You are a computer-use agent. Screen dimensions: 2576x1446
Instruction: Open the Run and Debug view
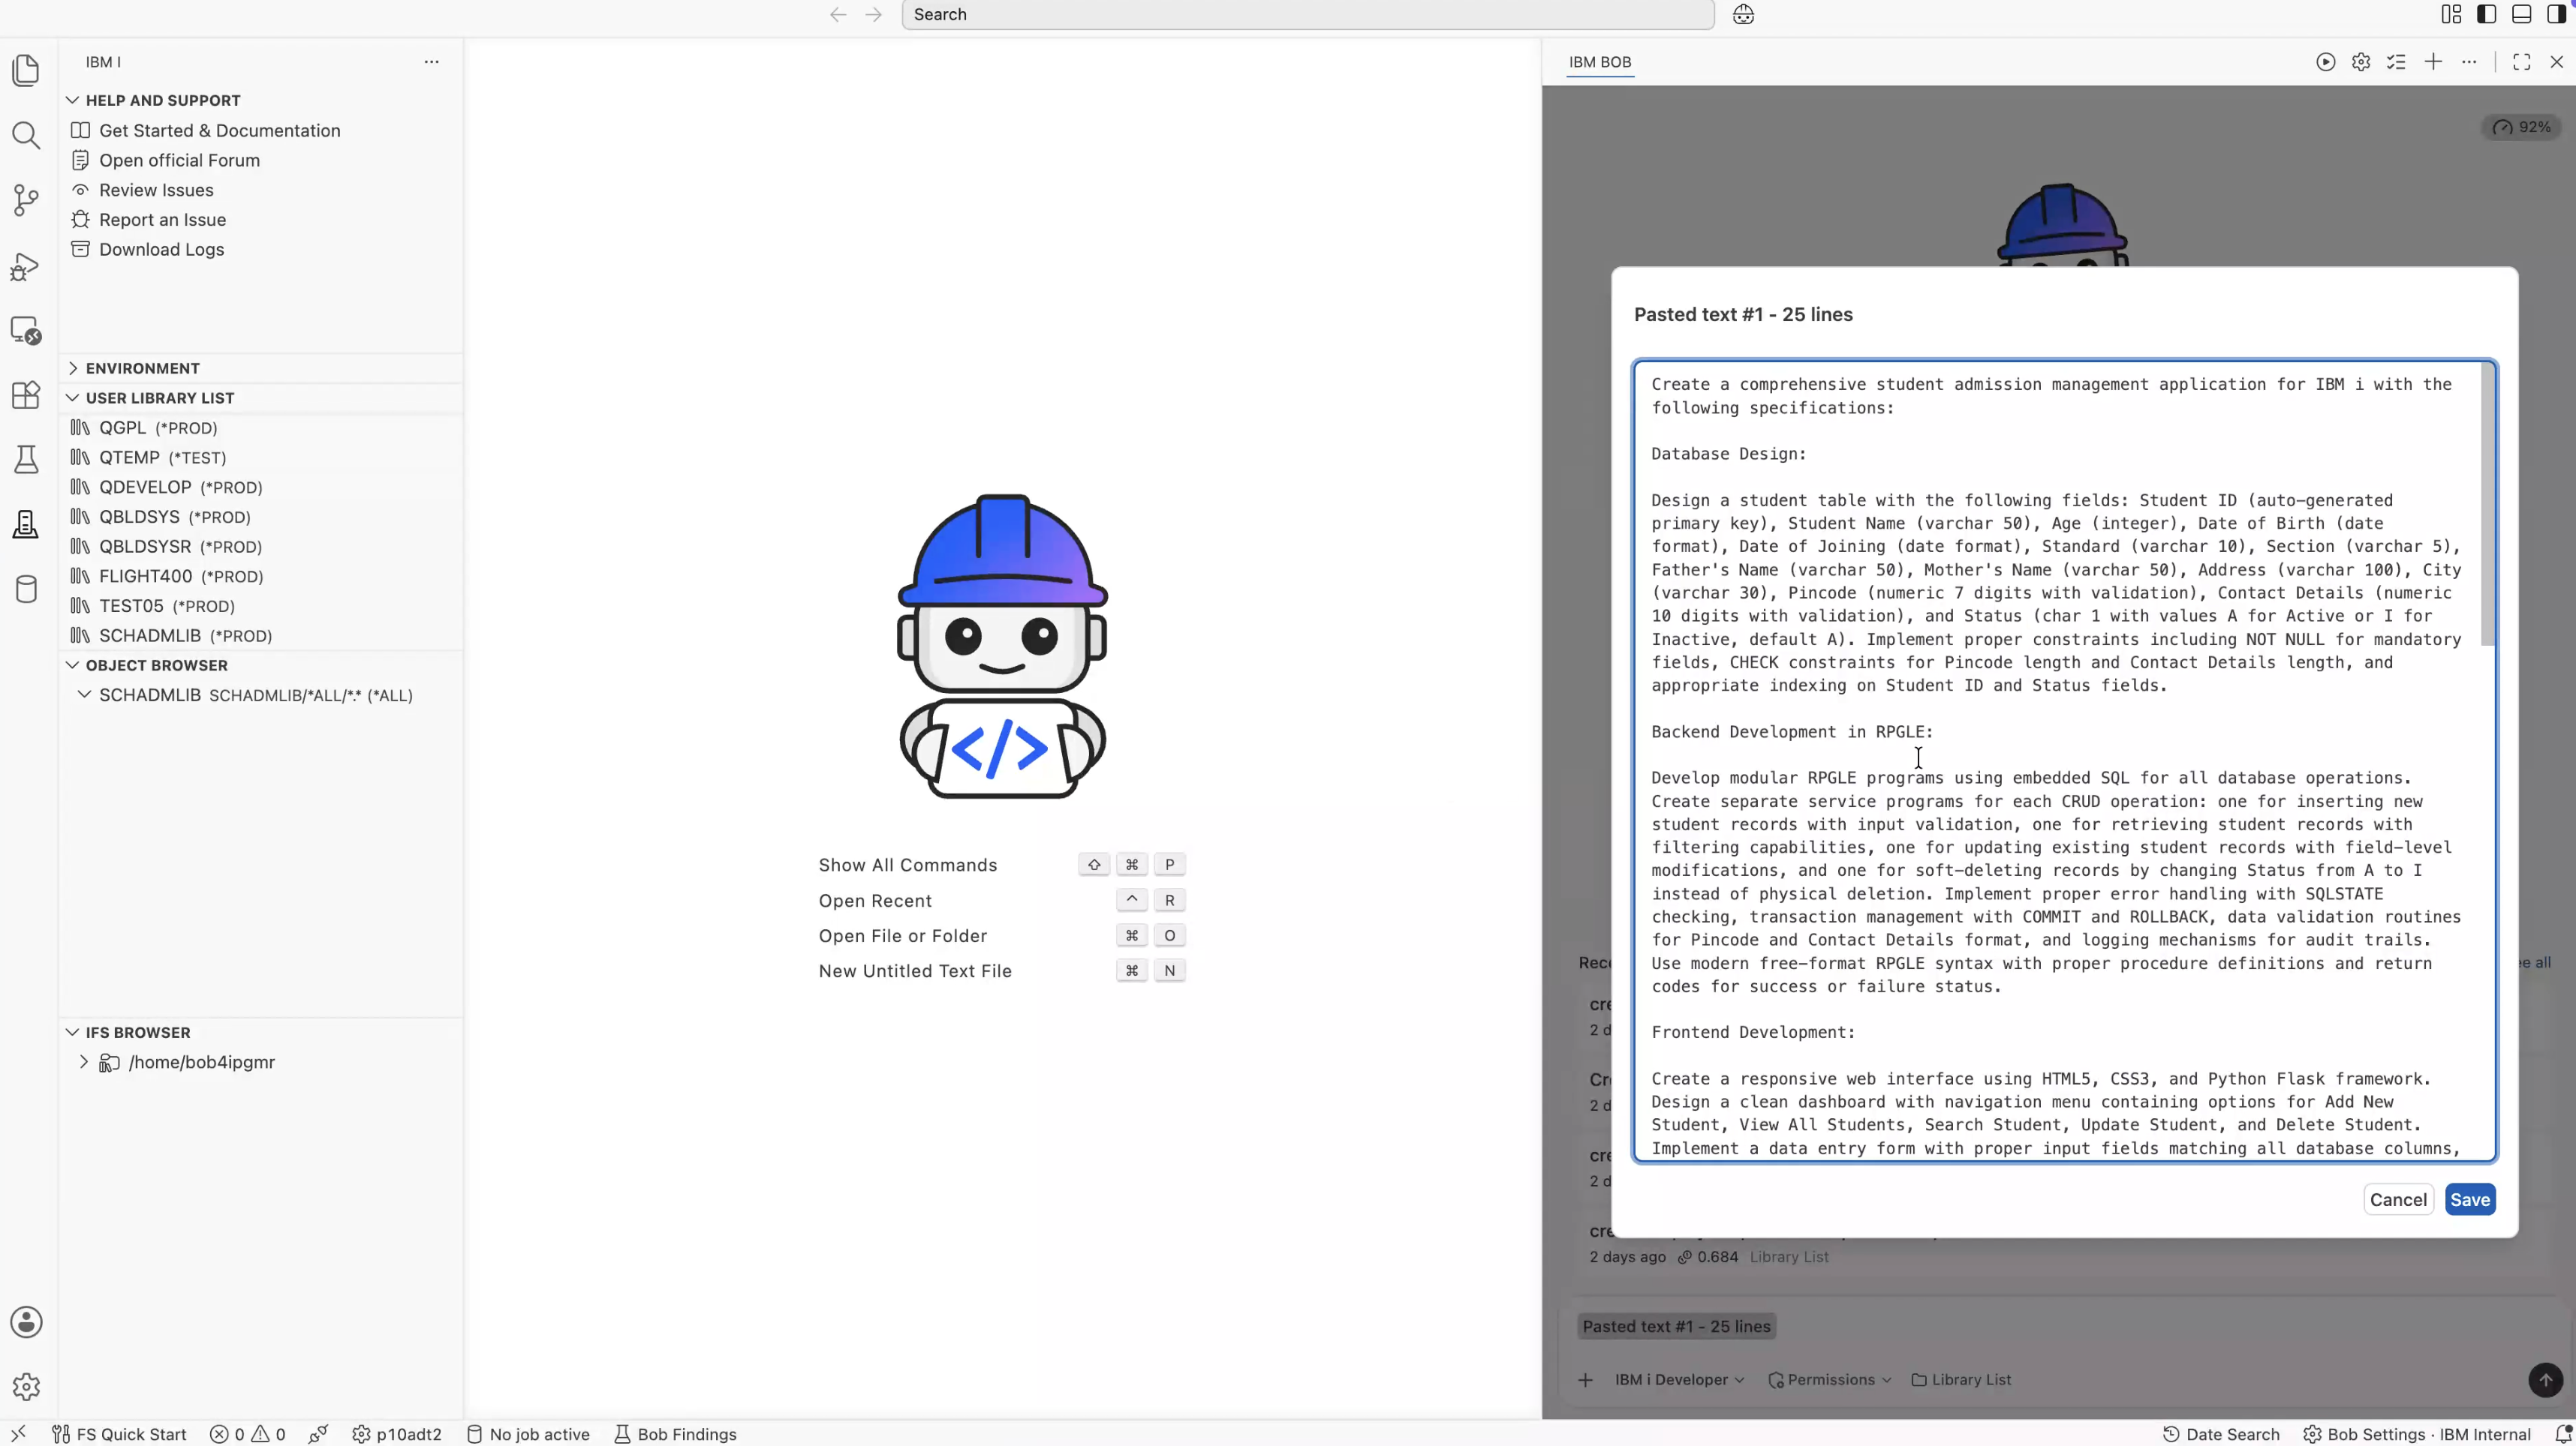(26, 265)
